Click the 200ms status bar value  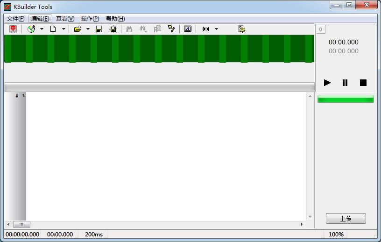point(94,235)
